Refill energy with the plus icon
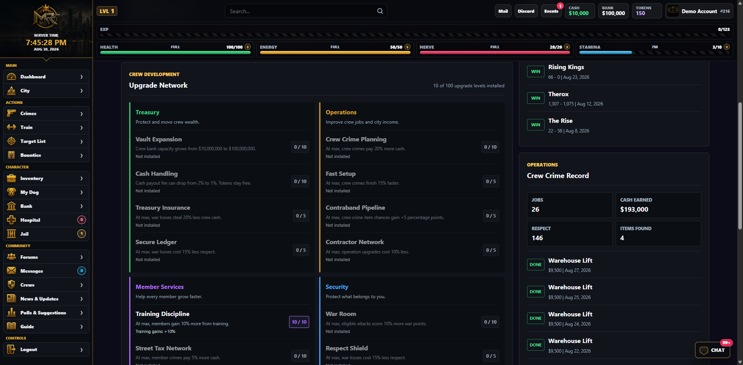 click(x=407, y=47)
